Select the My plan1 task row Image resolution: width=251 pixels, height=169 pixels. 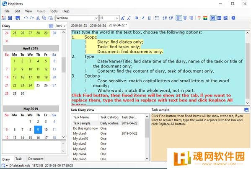point(105,133)
